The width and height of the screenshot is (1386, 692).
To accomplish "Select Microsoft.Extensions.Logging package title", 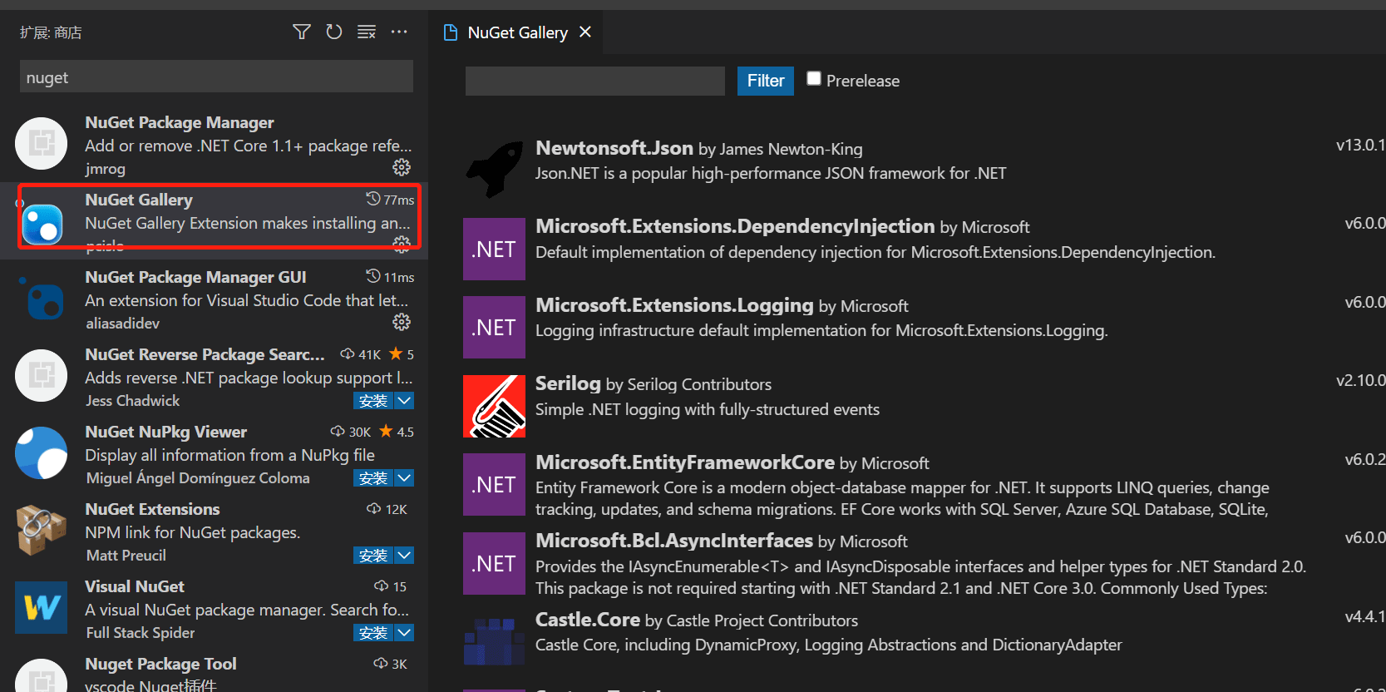I will 674,305.
